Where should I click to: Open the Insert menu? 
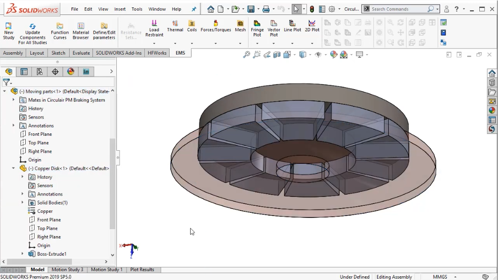[x=120, y=9]
